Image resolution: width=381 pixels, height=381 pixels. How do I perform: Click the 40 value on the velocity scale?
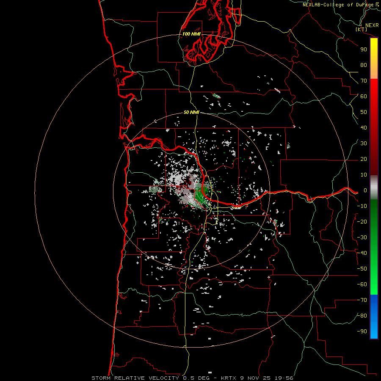364,127
